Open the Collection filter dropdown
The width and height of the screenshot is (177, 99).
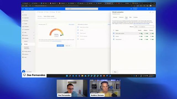pyautogui.click(x=147, y=27)
